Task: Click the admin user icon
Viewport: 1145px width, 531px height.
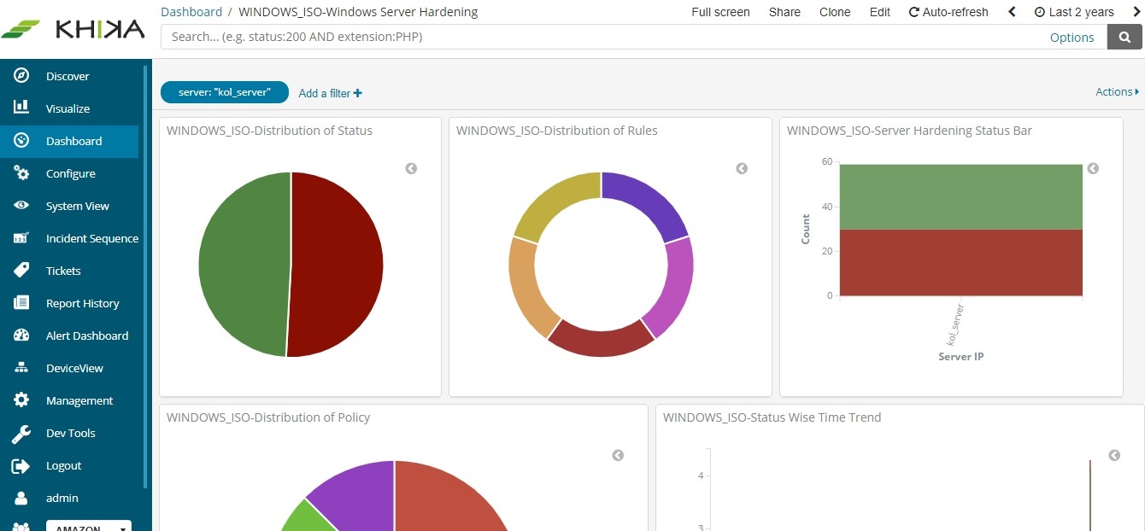Action: click(21, 498)
